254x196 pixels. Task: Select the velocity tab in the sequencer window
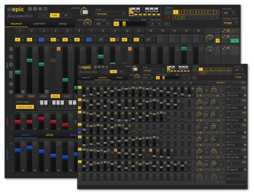(49, 135)
